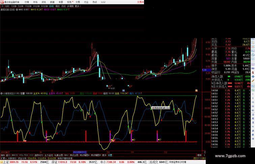Select the pencil drawing tool in sidebar

(253, 81)
